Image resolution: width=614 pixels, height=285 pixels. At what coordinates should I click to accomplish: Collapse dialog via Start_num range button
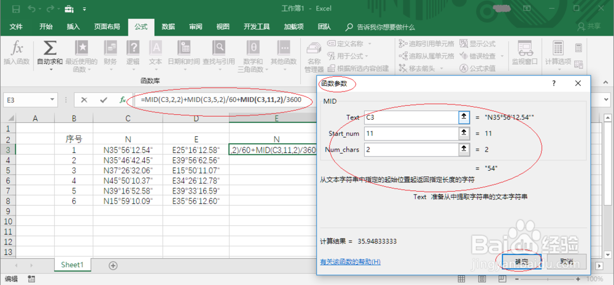coord(464,133)
